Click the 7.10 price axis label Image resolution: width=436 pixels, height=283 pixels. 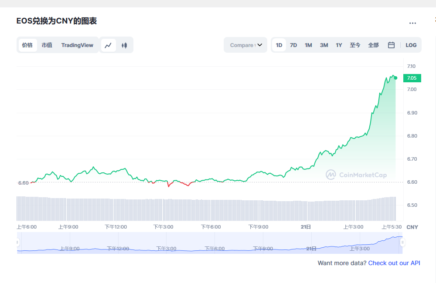pyautogui.click(x=411, y=66)
